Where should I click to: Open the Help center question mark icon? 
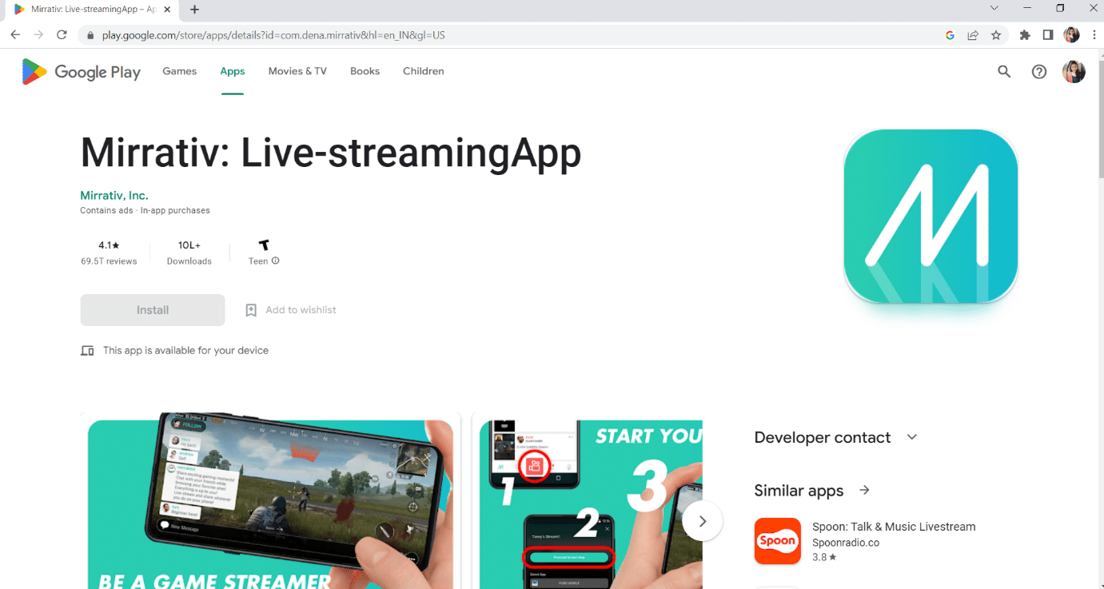point(1039,72)
